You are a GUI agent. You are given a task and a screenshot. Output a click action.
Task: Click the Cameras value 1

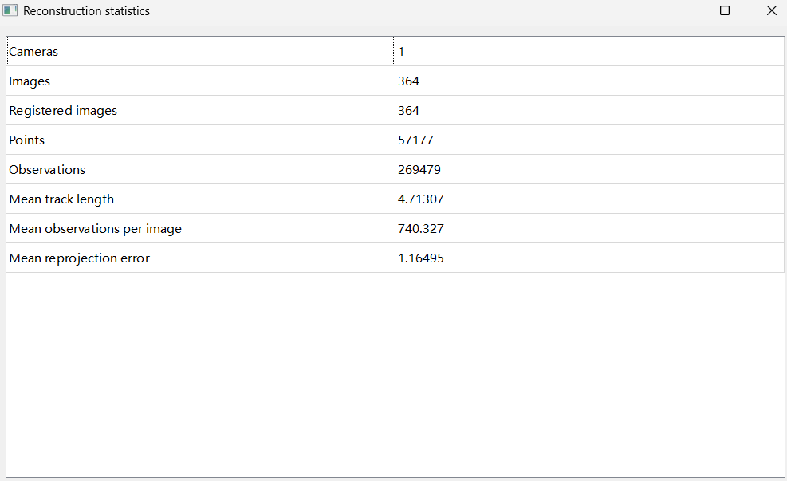402,52
